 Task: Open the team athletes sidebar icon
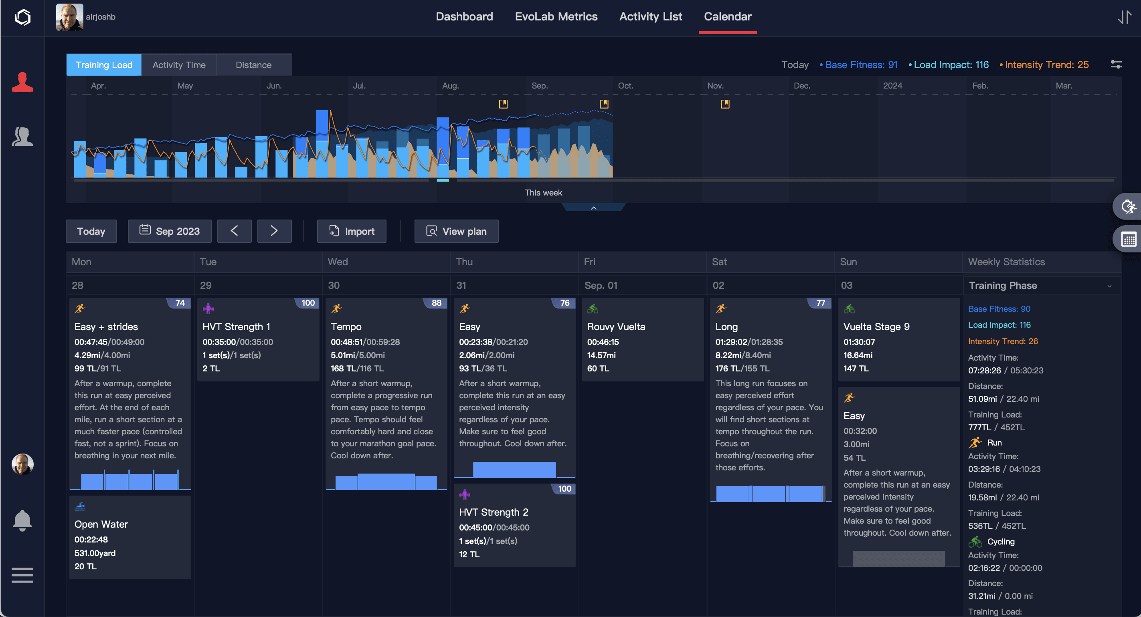pyautogui.click(x=22, y=137)
